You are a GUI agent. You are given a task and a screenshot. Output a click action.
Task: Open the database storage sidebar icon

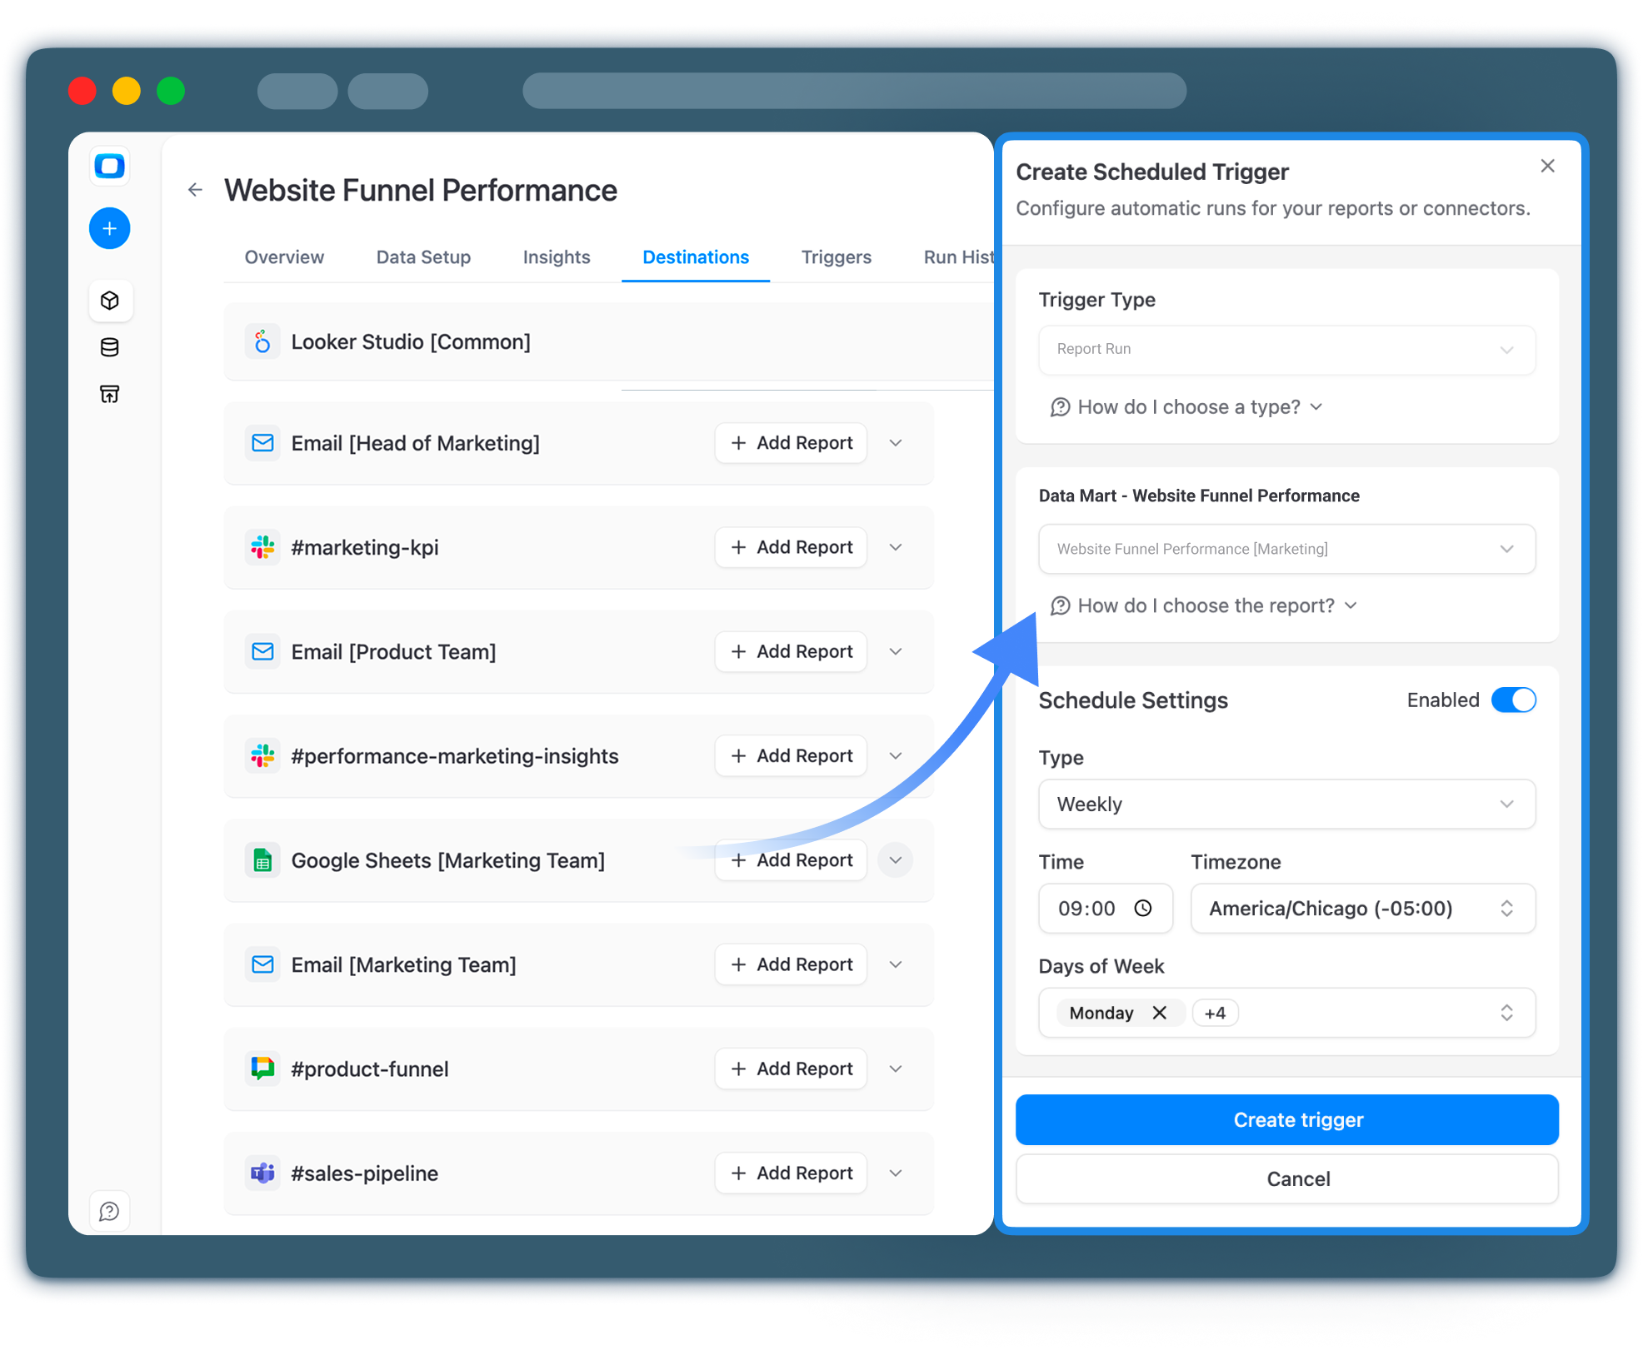[x=109, y=347]
